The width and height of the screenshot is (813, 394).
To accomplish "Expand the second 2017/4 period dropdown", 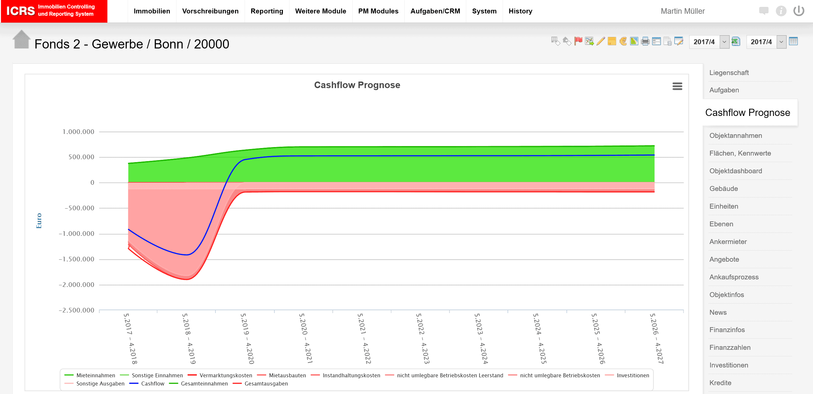I will point(781,42).
